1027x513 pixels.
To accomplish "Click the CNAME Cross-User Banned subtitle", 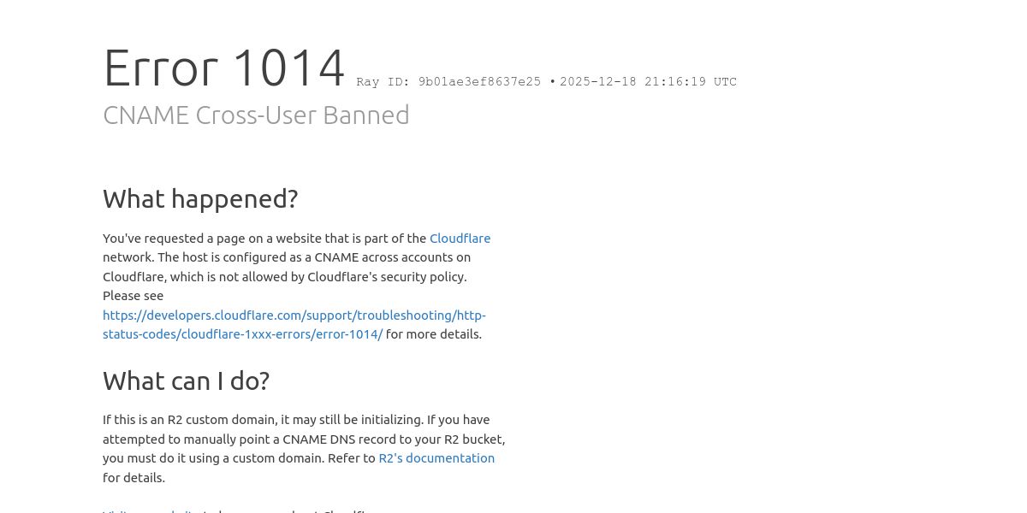I will pyautogui.click(x=256, y=115).
